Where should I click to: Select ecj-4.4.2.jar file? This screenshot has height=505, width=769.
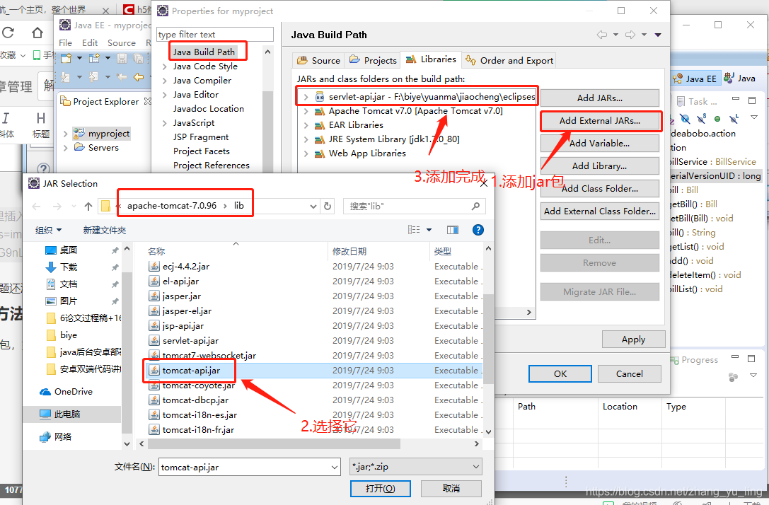[x=186, y=267]
